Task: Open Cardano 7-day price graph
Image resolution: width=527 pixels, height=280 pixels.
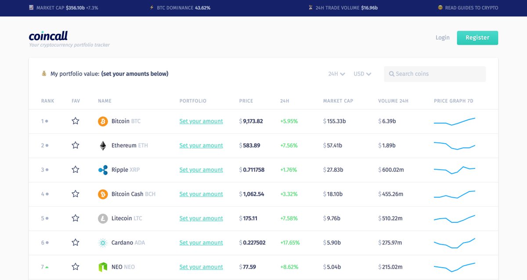Action: pos(455,243)
